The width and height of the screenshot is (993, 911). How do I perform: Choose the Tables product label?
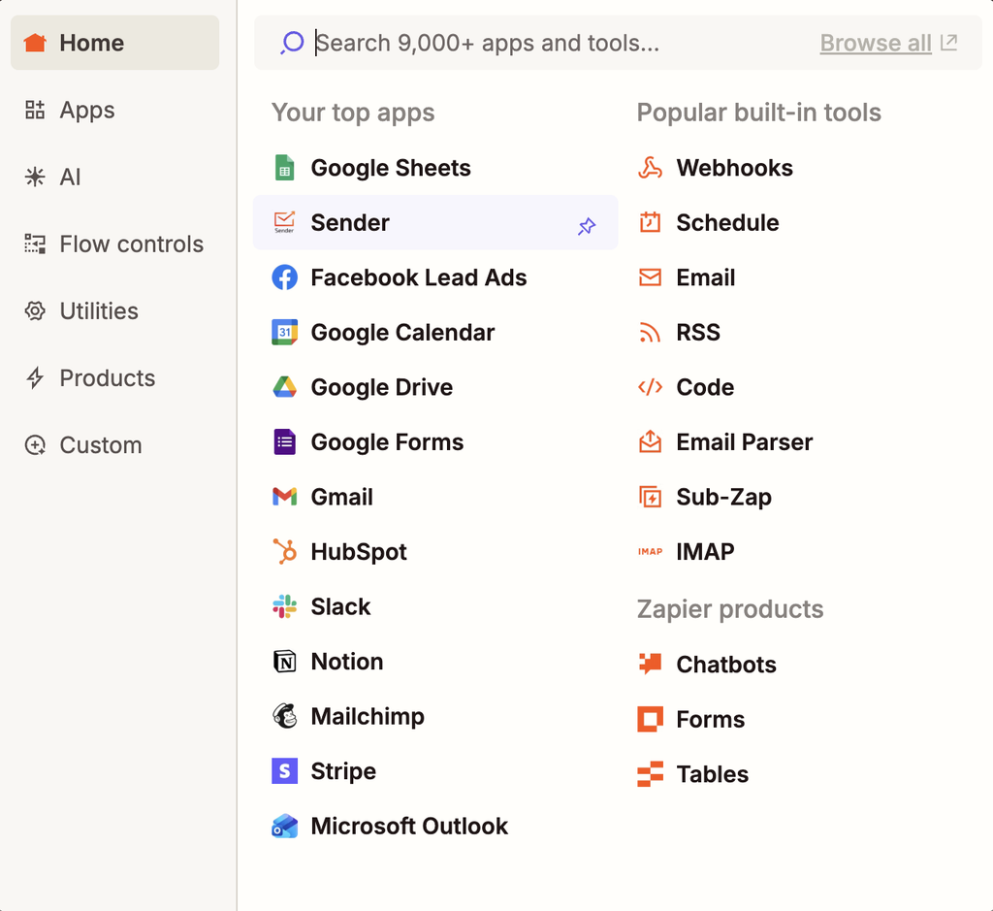click(713, 774)
